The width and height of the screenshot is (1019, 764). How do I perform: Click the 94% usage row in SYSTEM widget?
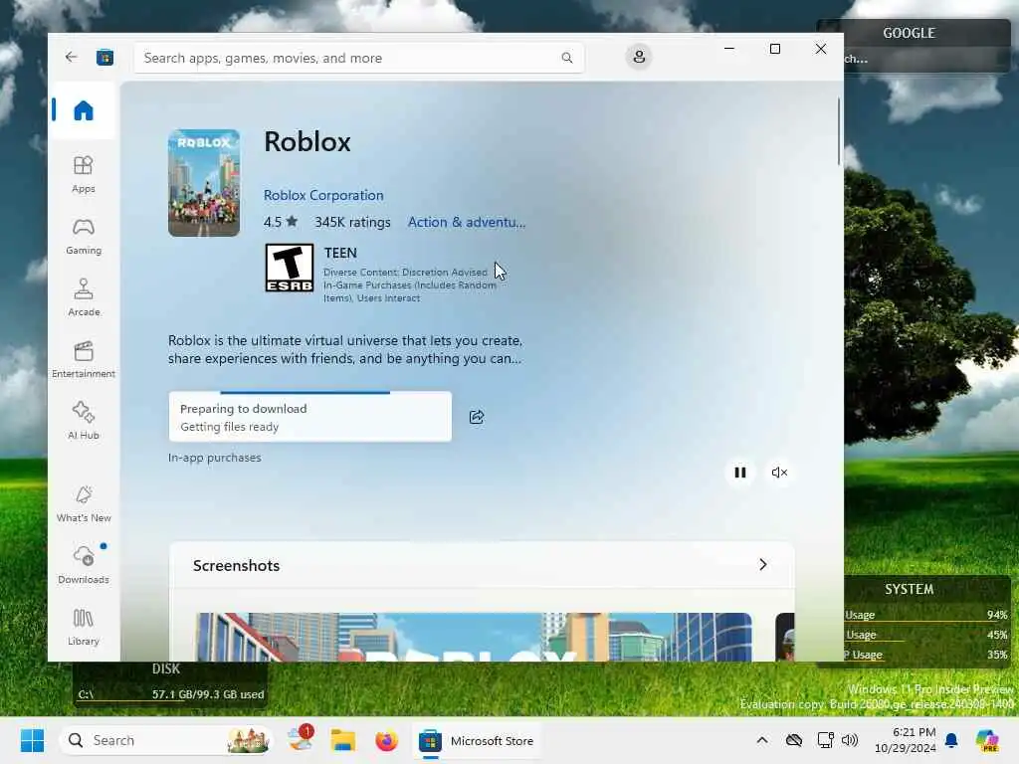926,615
